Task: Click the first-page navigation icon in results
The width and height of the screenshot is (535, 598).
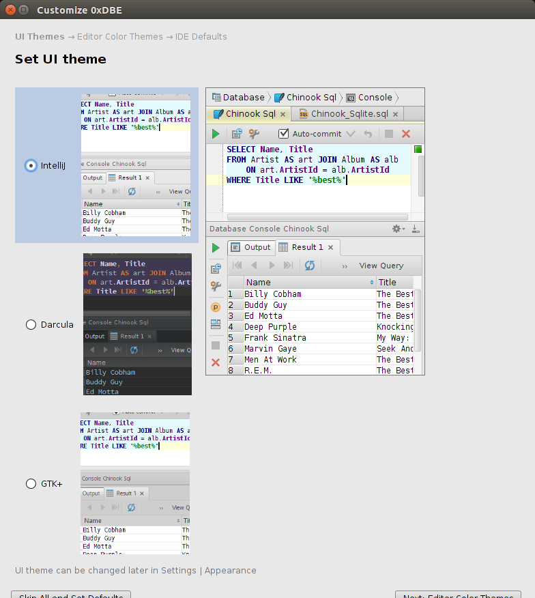Action: (237, 266)
